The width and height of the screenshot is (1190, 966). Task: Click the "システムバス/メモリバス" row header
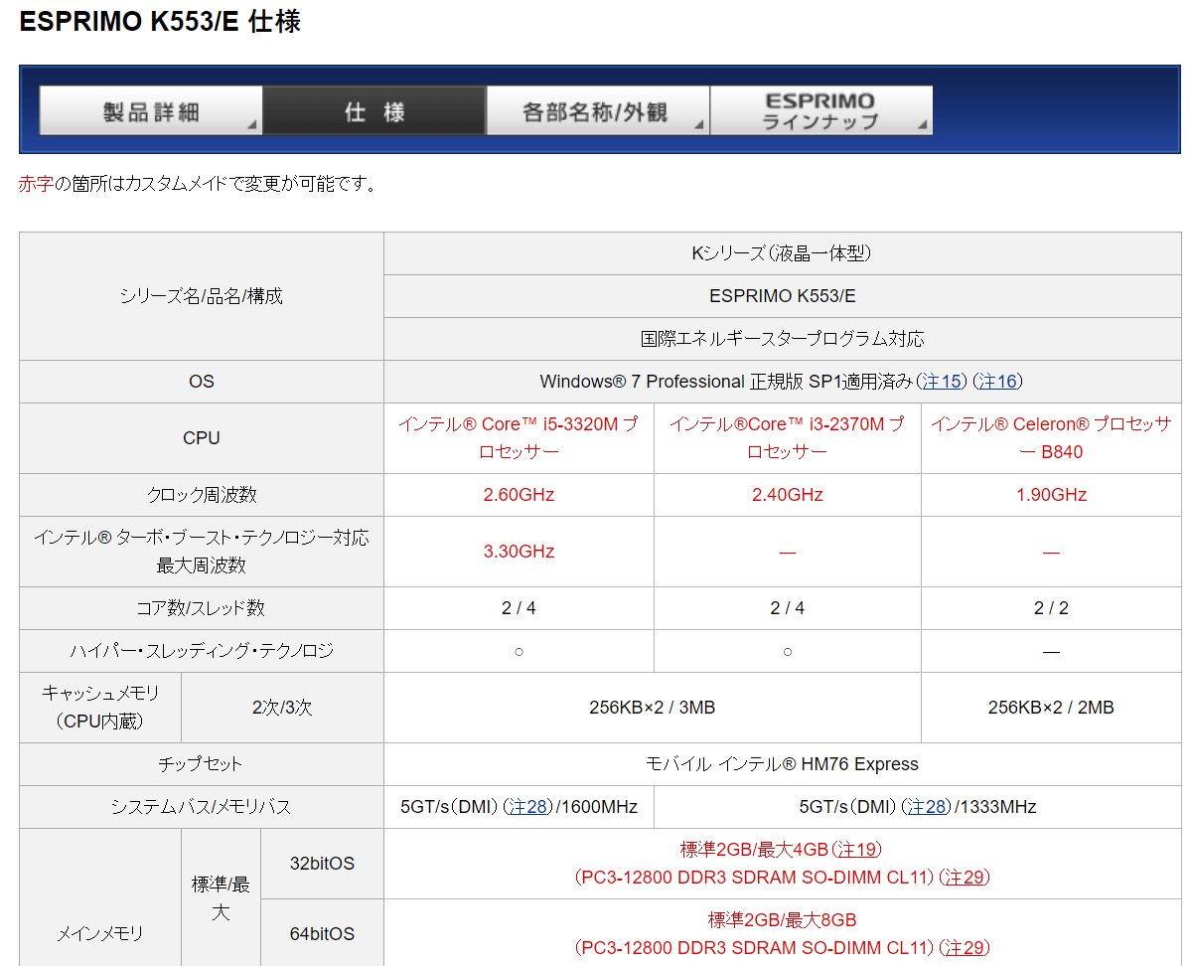point(201,807)
